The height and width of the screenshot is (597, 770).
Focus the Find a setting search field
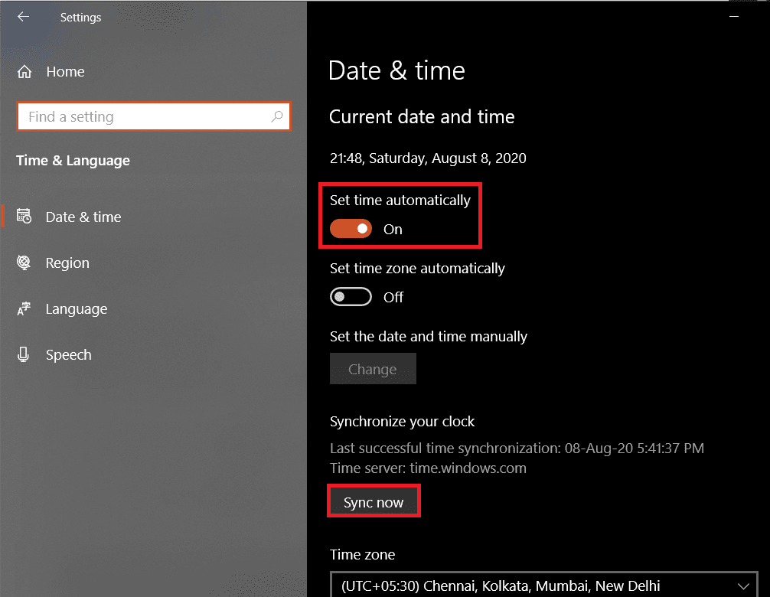click(145, 117)
